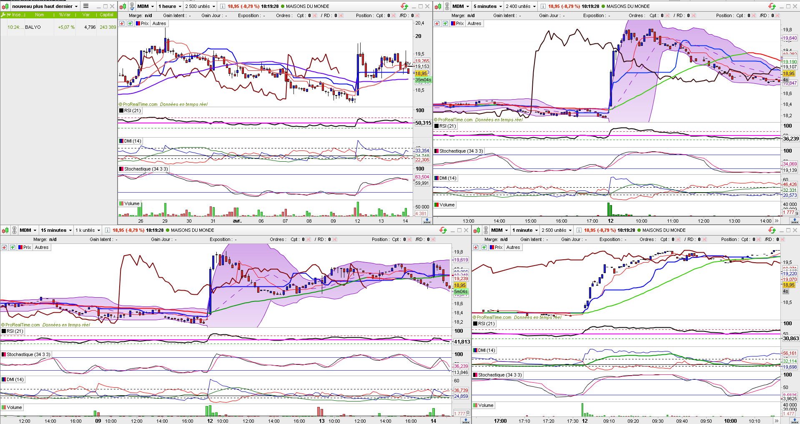800x424 pixels.
Task: Click the candlestick icon in the list panel
Action: [x=5, y=6]
